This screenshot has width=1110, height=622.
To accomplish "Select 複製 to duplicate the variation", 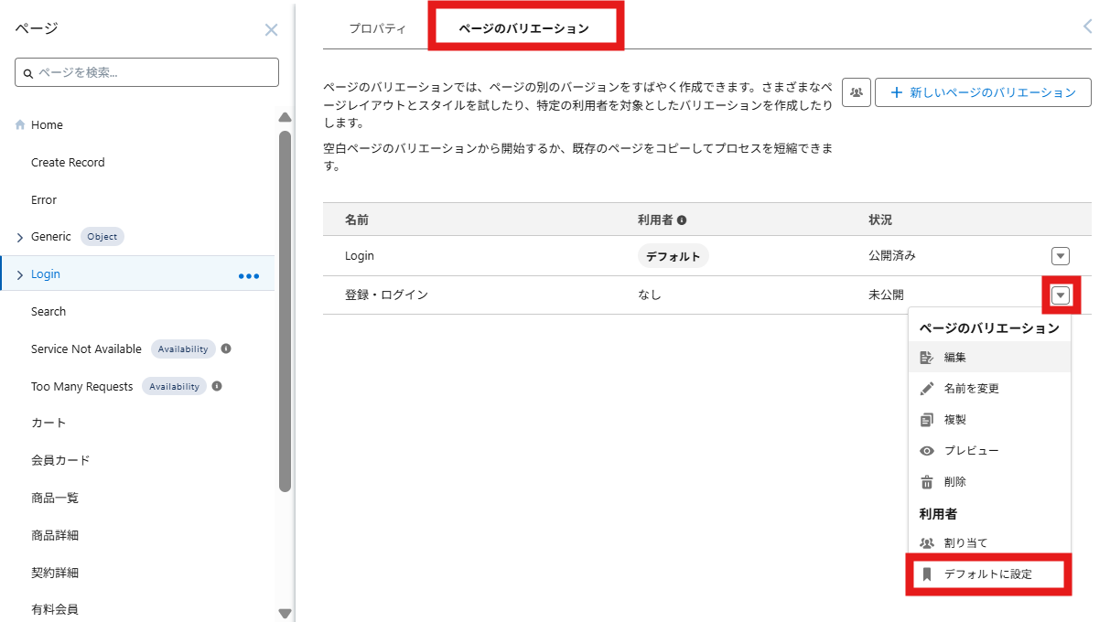I will [x=954, y=420].
